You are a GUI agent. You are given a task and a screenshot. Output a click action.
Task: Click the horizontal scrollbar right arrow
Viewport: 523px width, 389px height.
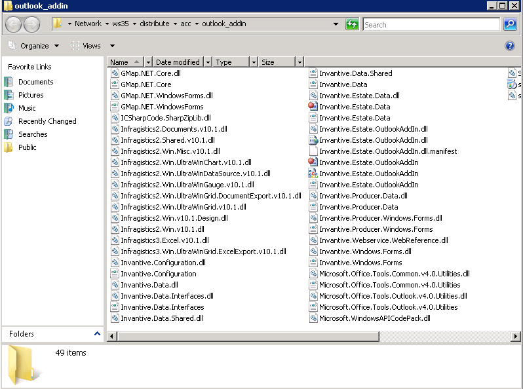point(516,337)
